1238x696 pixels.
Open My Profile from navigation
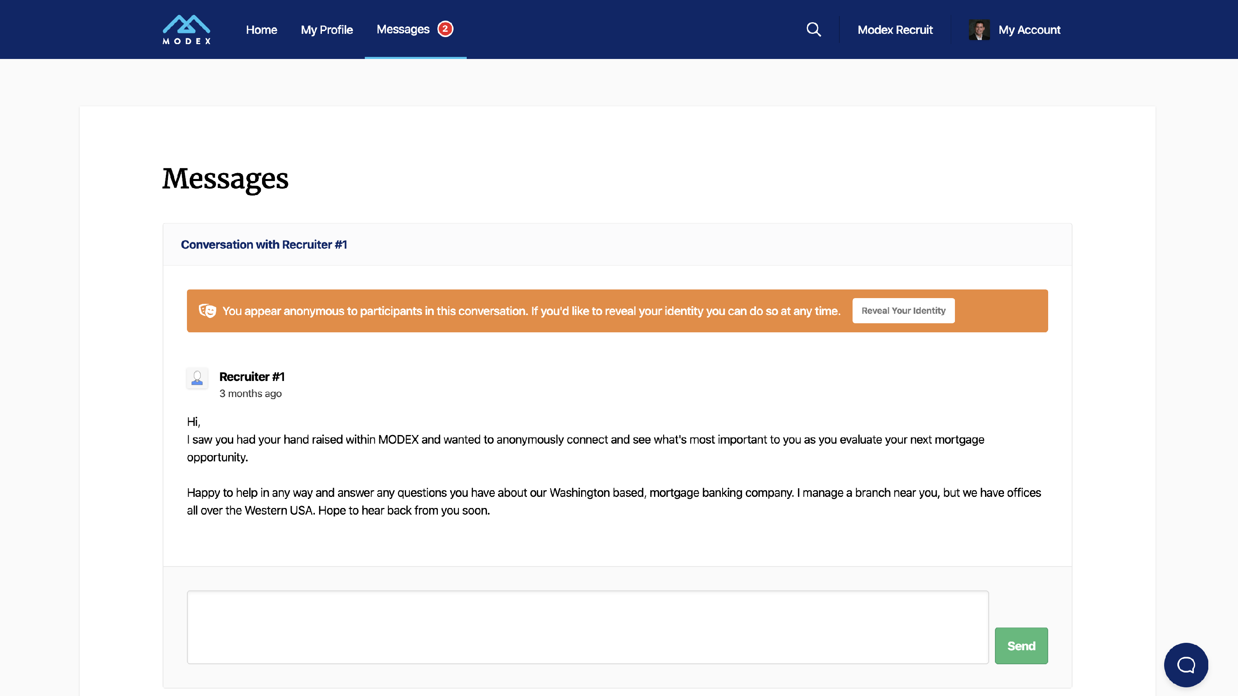pyautogui.click(x=327, y=30)
